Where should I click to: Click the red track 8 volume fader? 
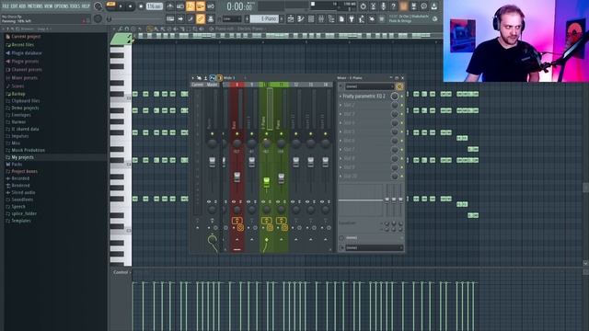pos(237,177)
